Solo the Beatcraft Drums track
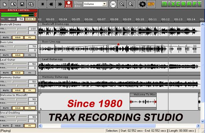This screenshot has width=205, height=133. pos(18,38)
